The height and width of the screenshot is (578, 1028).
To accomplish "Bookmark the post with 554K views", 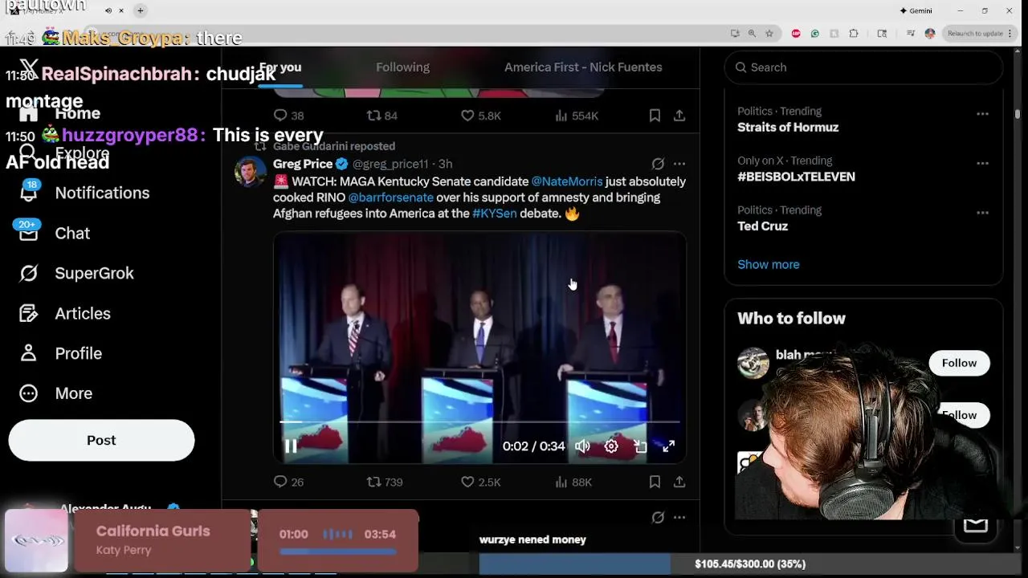I will [655, 116].
